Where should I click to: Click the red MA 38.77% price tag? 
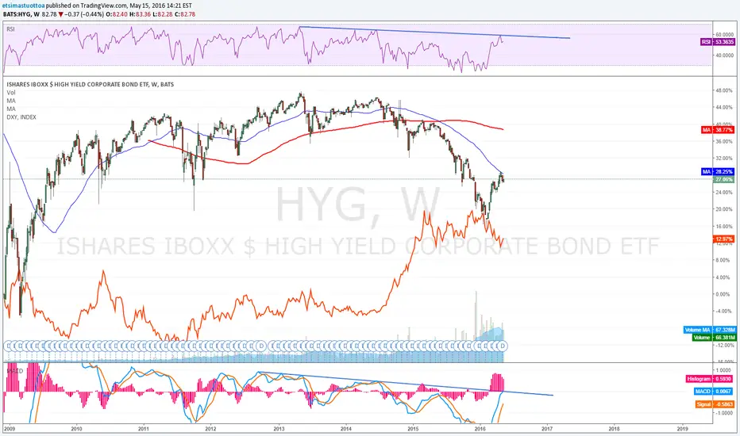pos(718,130)
